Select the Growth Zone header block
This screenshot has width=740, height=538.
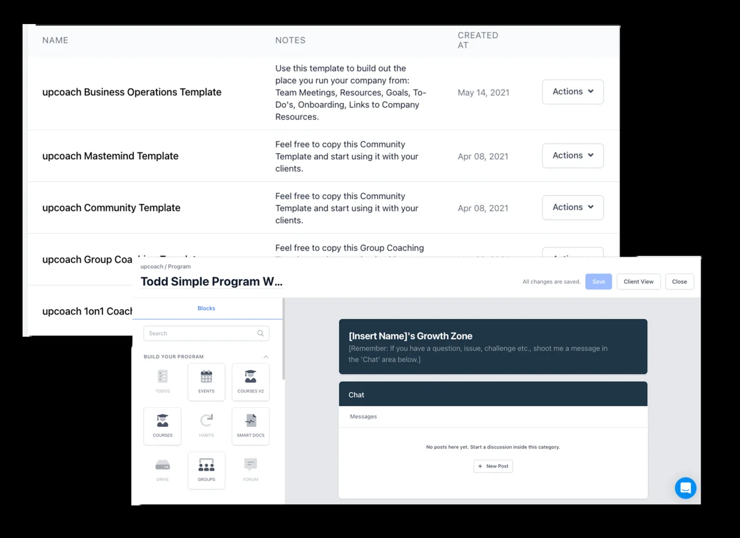click(x=493, y=347)
